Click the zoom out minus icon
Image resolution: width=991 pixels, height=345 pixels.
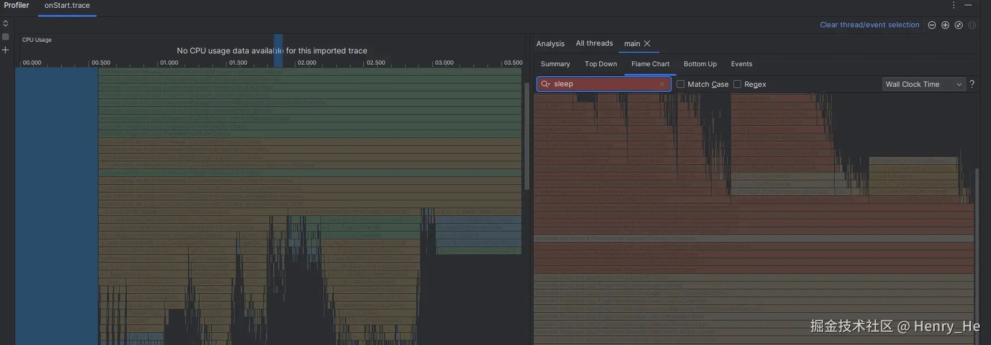(931, 25)
